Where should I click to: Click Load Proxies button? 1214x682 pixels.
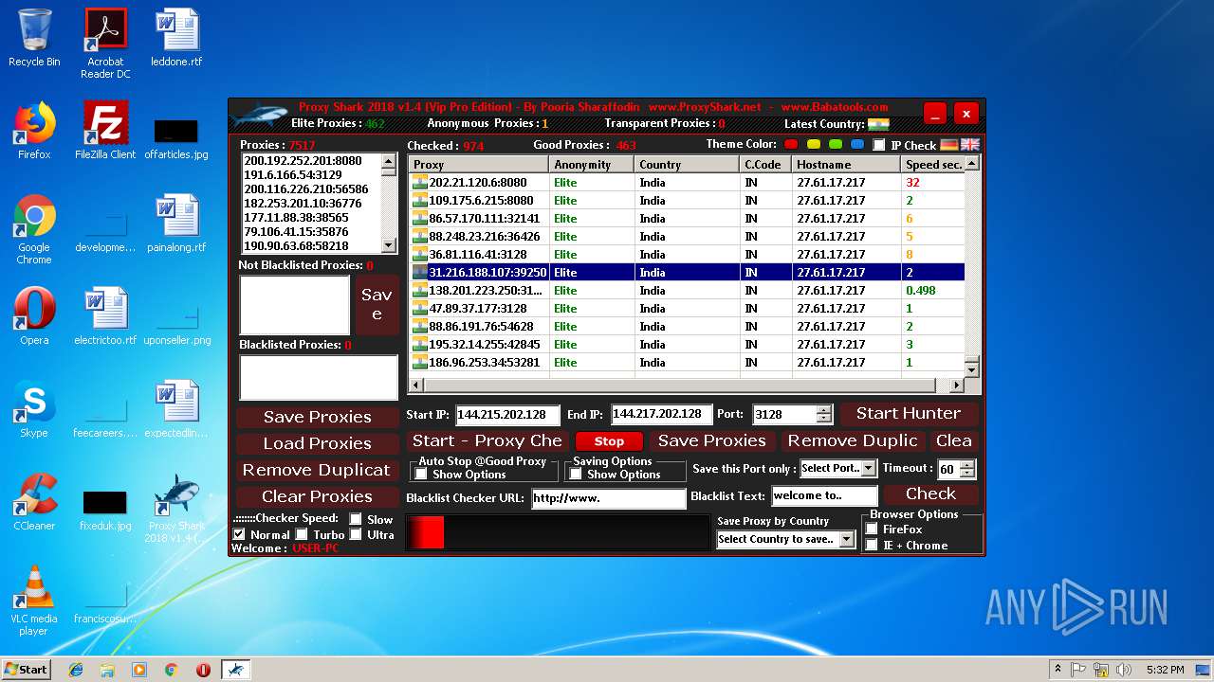pyautogui.click(x=317, y=443)
